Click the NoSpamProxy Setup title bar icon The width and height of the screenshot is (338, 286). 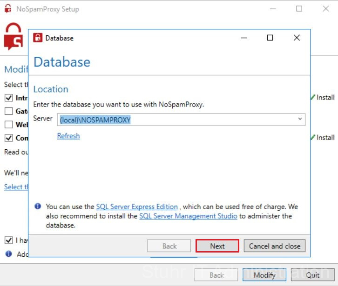8,9
